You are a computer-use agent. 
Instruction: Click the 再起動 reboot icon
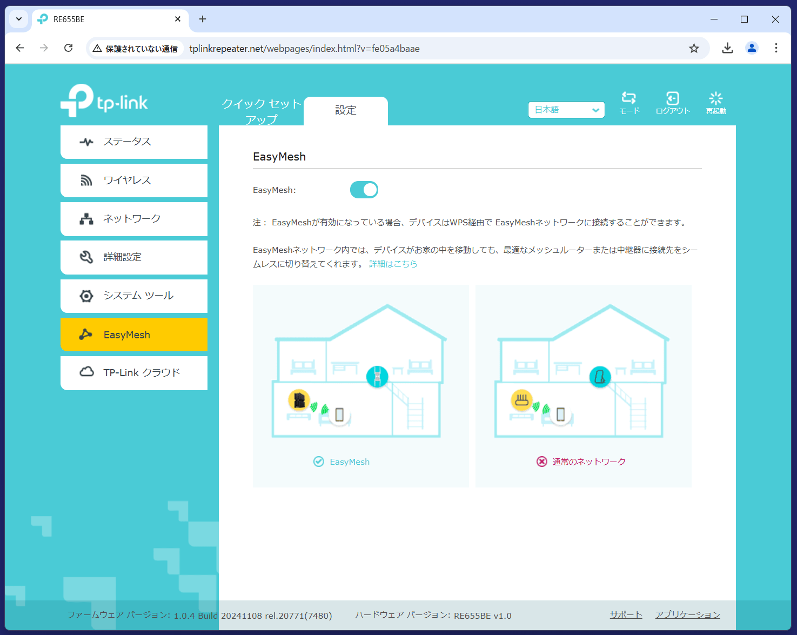(716, 103)
